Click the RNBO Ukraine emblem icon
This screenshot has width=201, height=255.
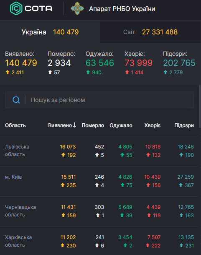click(77, 8)
